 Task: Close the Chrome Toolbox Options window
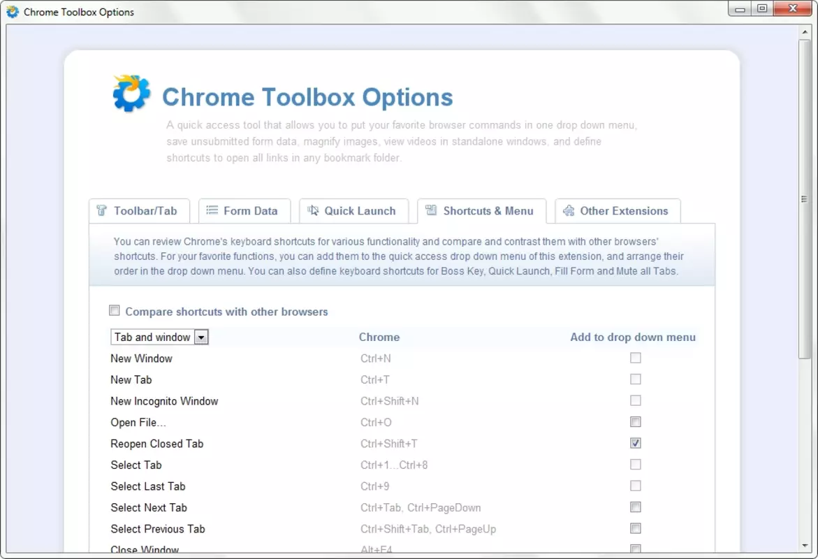793,9
